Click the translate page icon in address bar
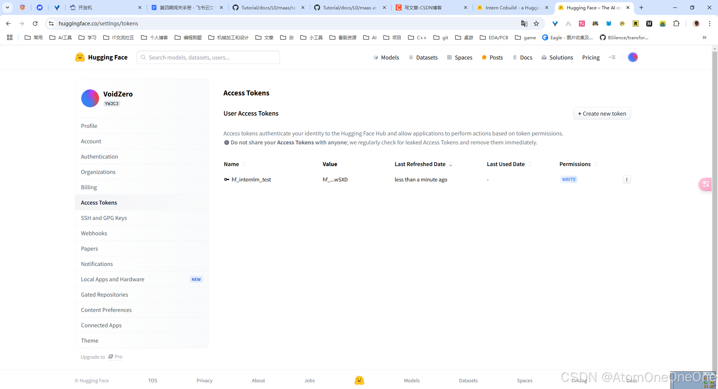 click(x=524, y=24)
